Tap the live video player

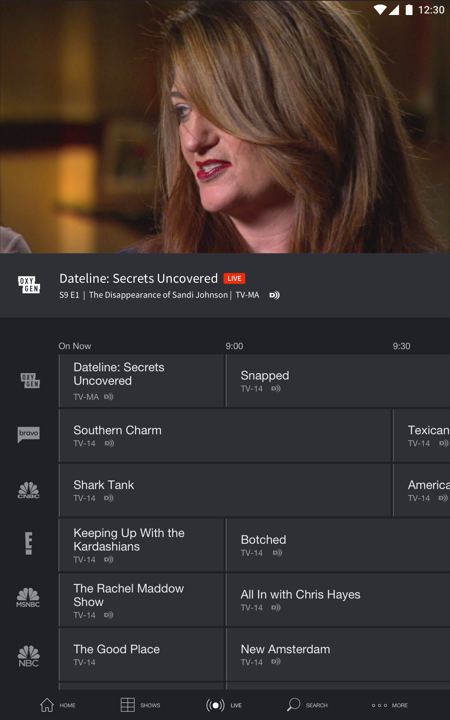tap(225, 127)
